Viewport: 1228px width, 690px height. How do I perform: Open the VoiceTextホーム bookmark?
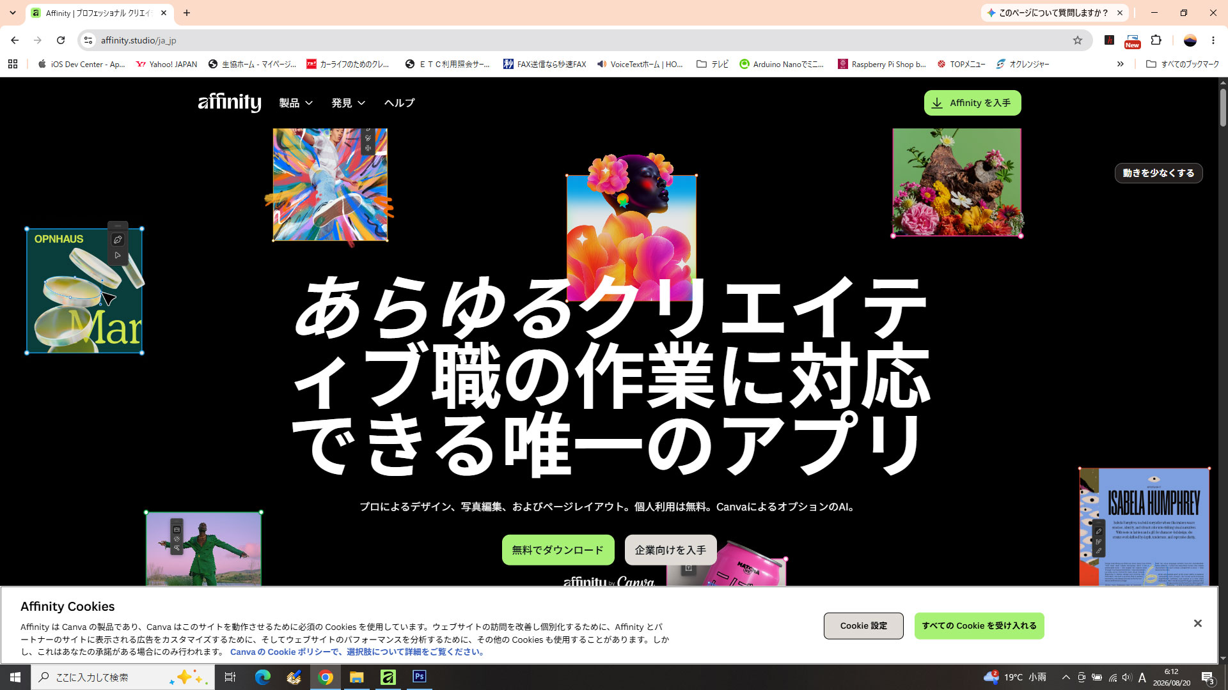tap(640, 64)
